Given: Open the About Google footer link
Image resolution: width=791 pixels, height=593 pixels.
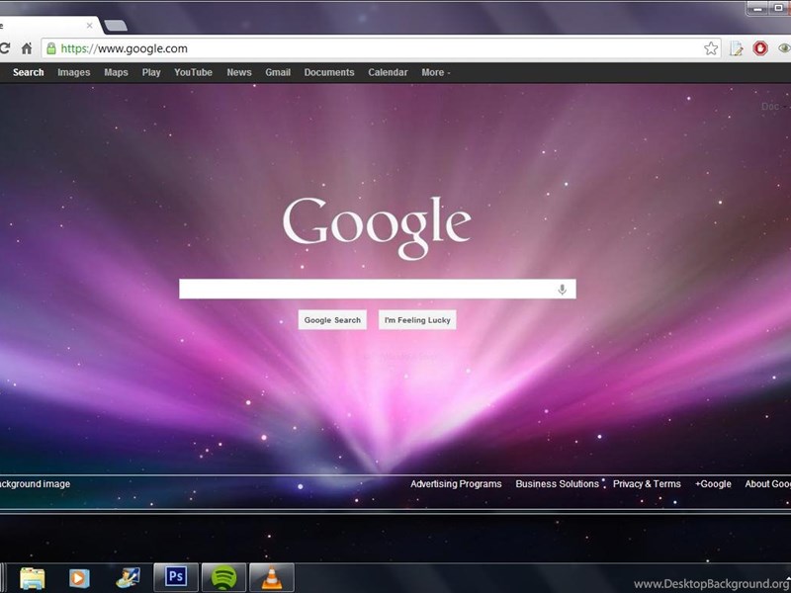Looking at the screenshot, I should pyautogui.click(x=768, y=484).
